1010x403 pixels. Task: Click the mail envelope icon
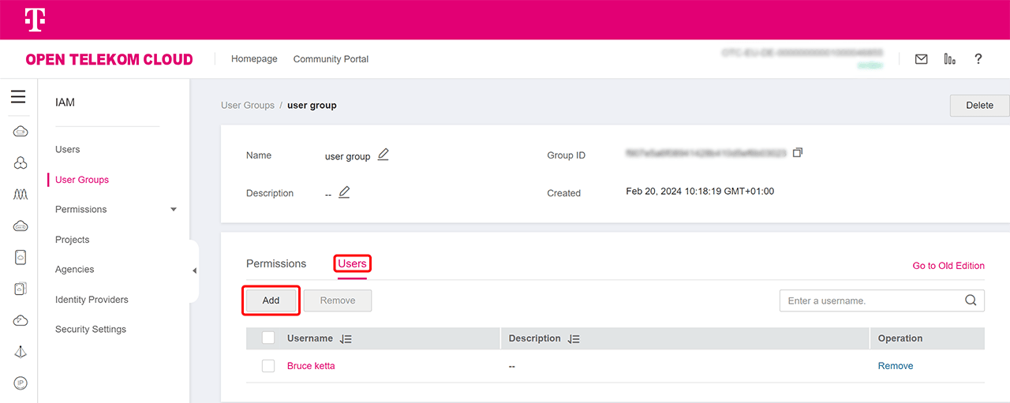point(921,59)
